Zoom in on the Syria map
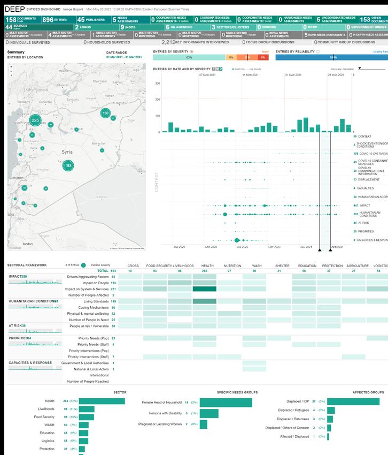 click(11, 67)
